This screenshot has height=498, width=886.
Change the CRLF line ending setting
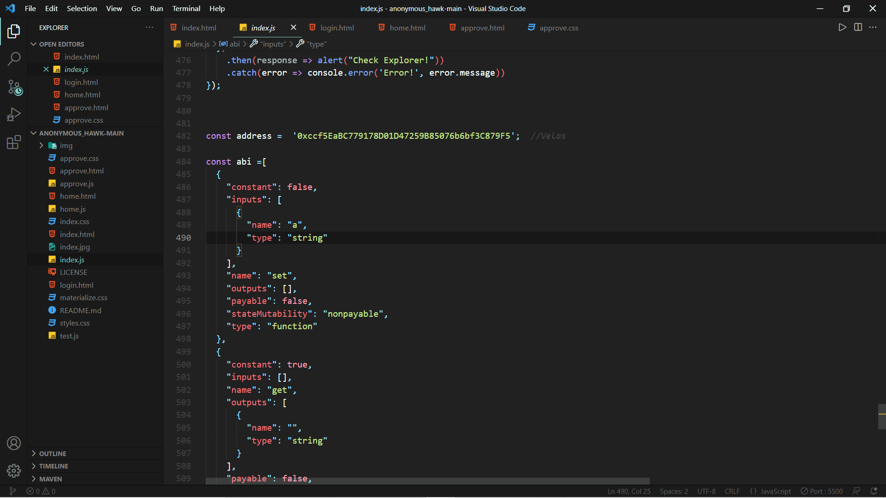click(732, 491)
